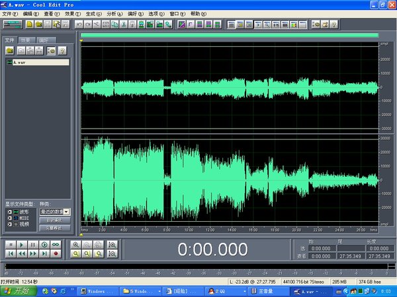
Task: Open the 文件 menu in menu bar
Action: coord(11,13)
